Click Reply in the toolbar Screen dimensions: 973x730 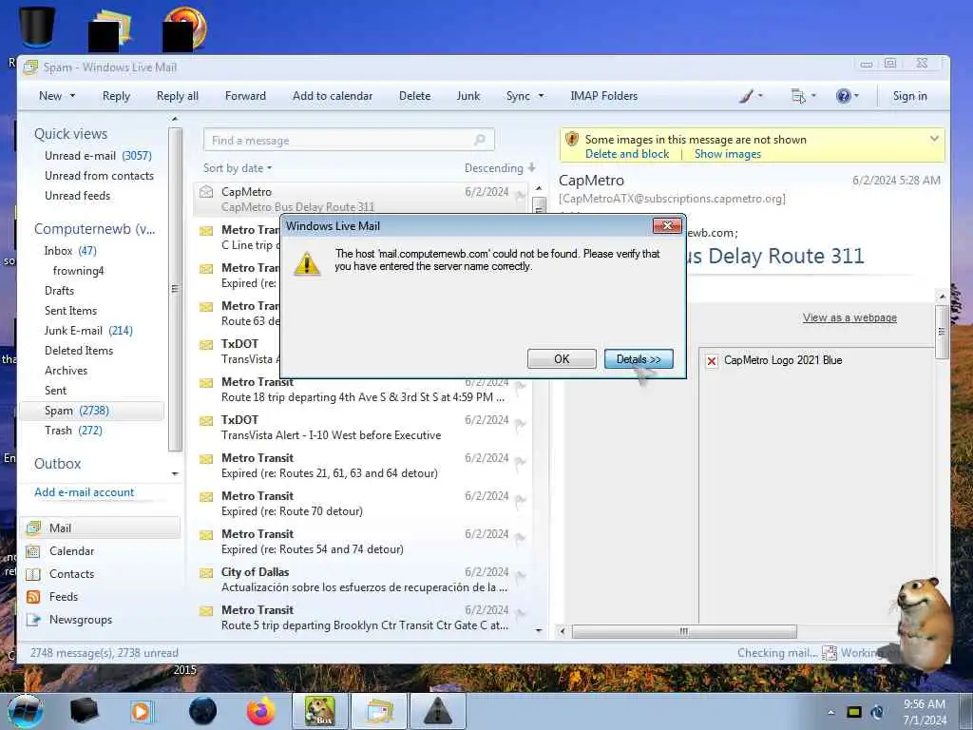(x=116, y=96)
